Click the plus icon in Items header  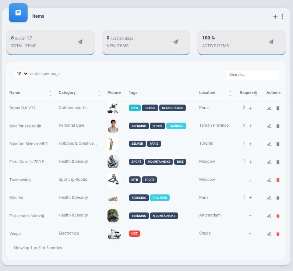[275, 17]
